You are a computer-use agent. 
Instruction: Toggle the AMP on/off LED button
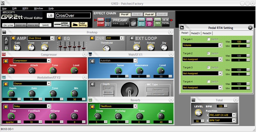coord(13,38)
